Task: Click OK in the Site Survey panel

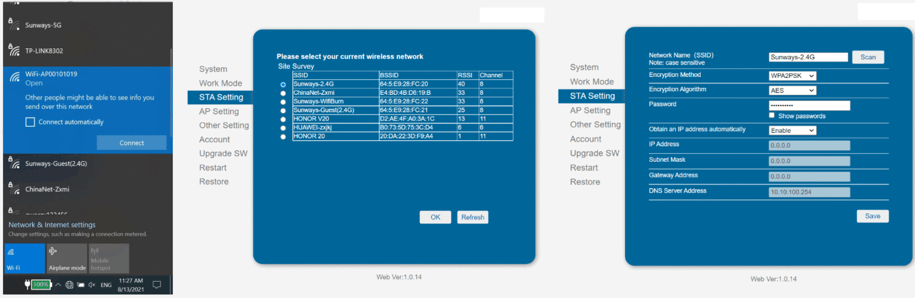Action: tap(435, 217)
